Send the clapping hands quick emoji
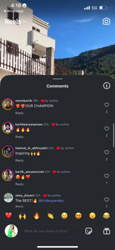The image size is (115, 250). coord(51,216)
